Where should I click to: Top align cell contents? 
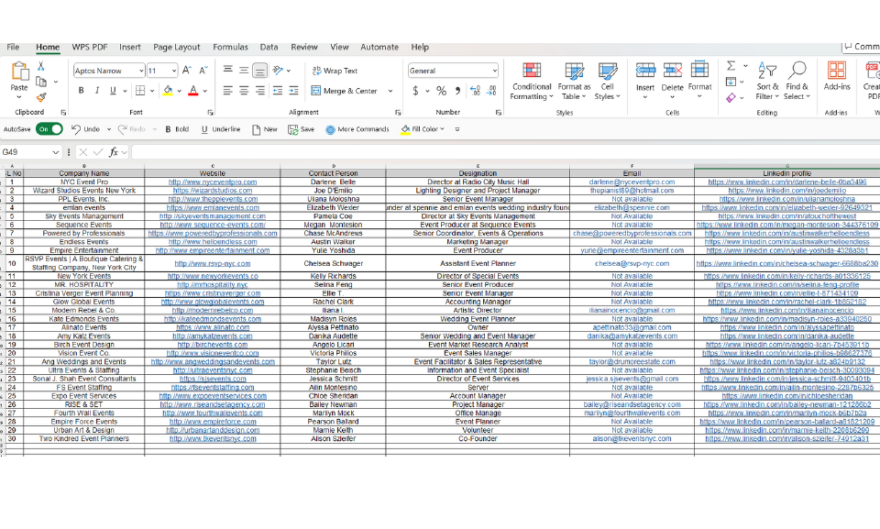[x=228, y=70]
